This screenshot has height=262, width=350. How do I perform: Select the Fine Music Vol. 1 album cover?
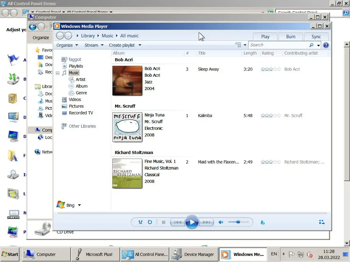127,173
